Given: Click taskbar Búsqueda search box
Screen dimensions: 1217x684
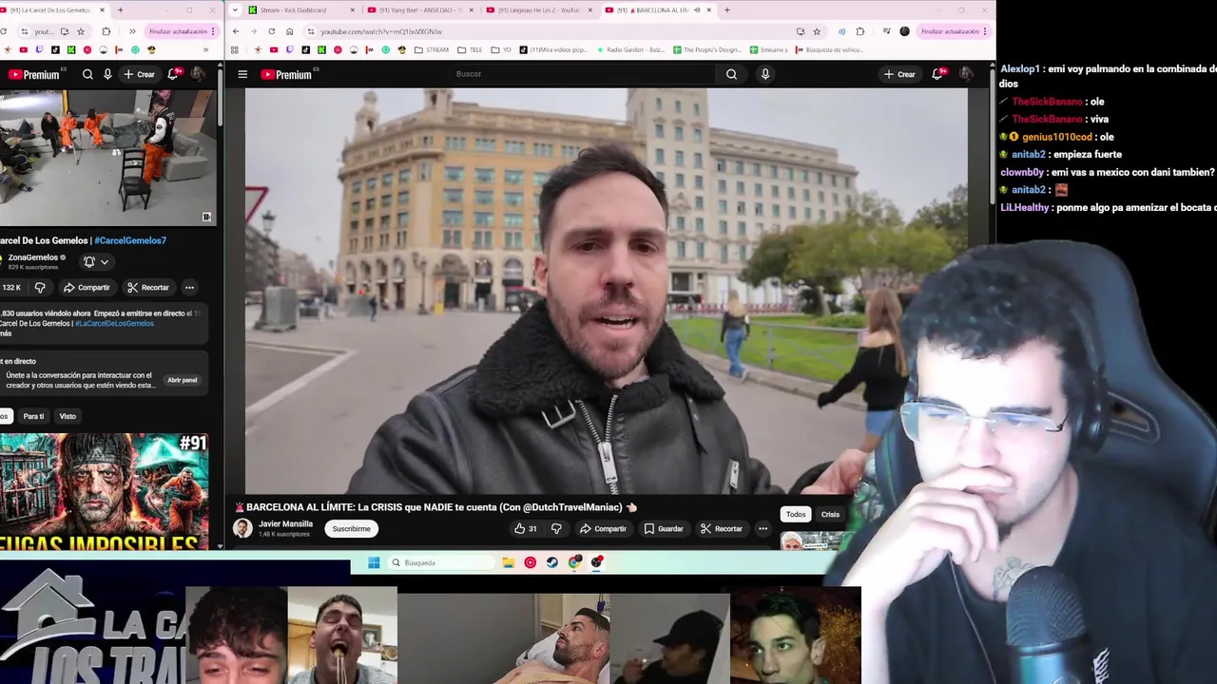Looking at the screenshot, I should click(x=441, y=562).
